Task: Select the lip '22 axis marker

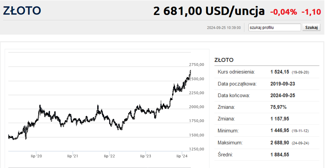Action: click(x=109, y=156)
